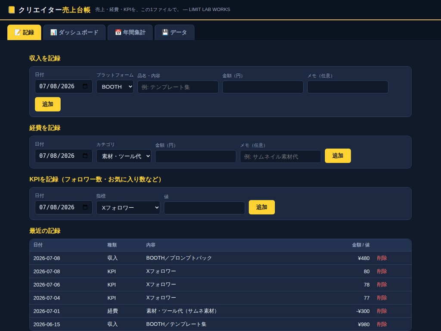The height and width of the screenshot is (331, 441).
Task: Select 素材・ツール代(サムネ素材) content cell
Action: [x=182, y=311]
